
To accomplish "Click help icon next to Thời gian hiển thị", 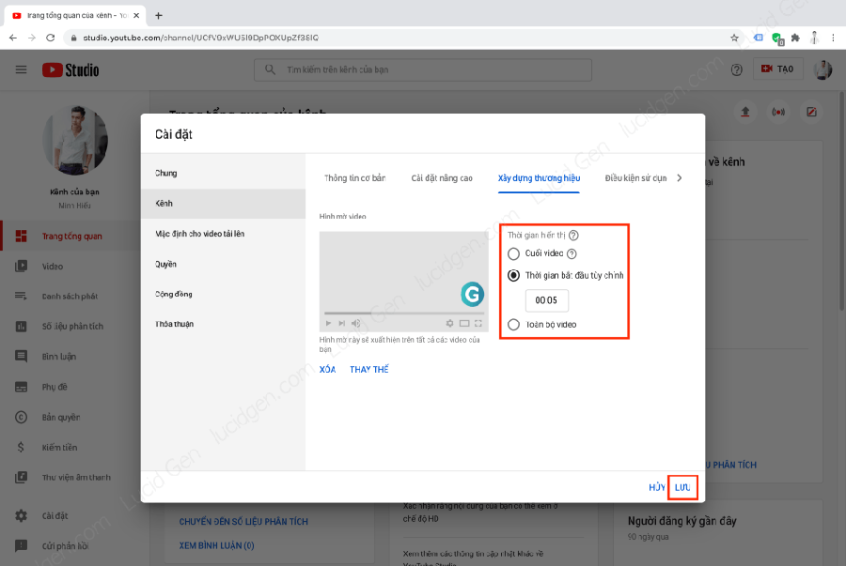I will [x=573, y=236].
